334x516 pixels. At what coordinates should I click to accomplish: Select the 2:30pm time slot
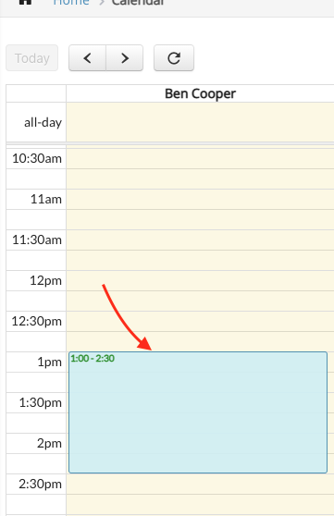(200, 484)
